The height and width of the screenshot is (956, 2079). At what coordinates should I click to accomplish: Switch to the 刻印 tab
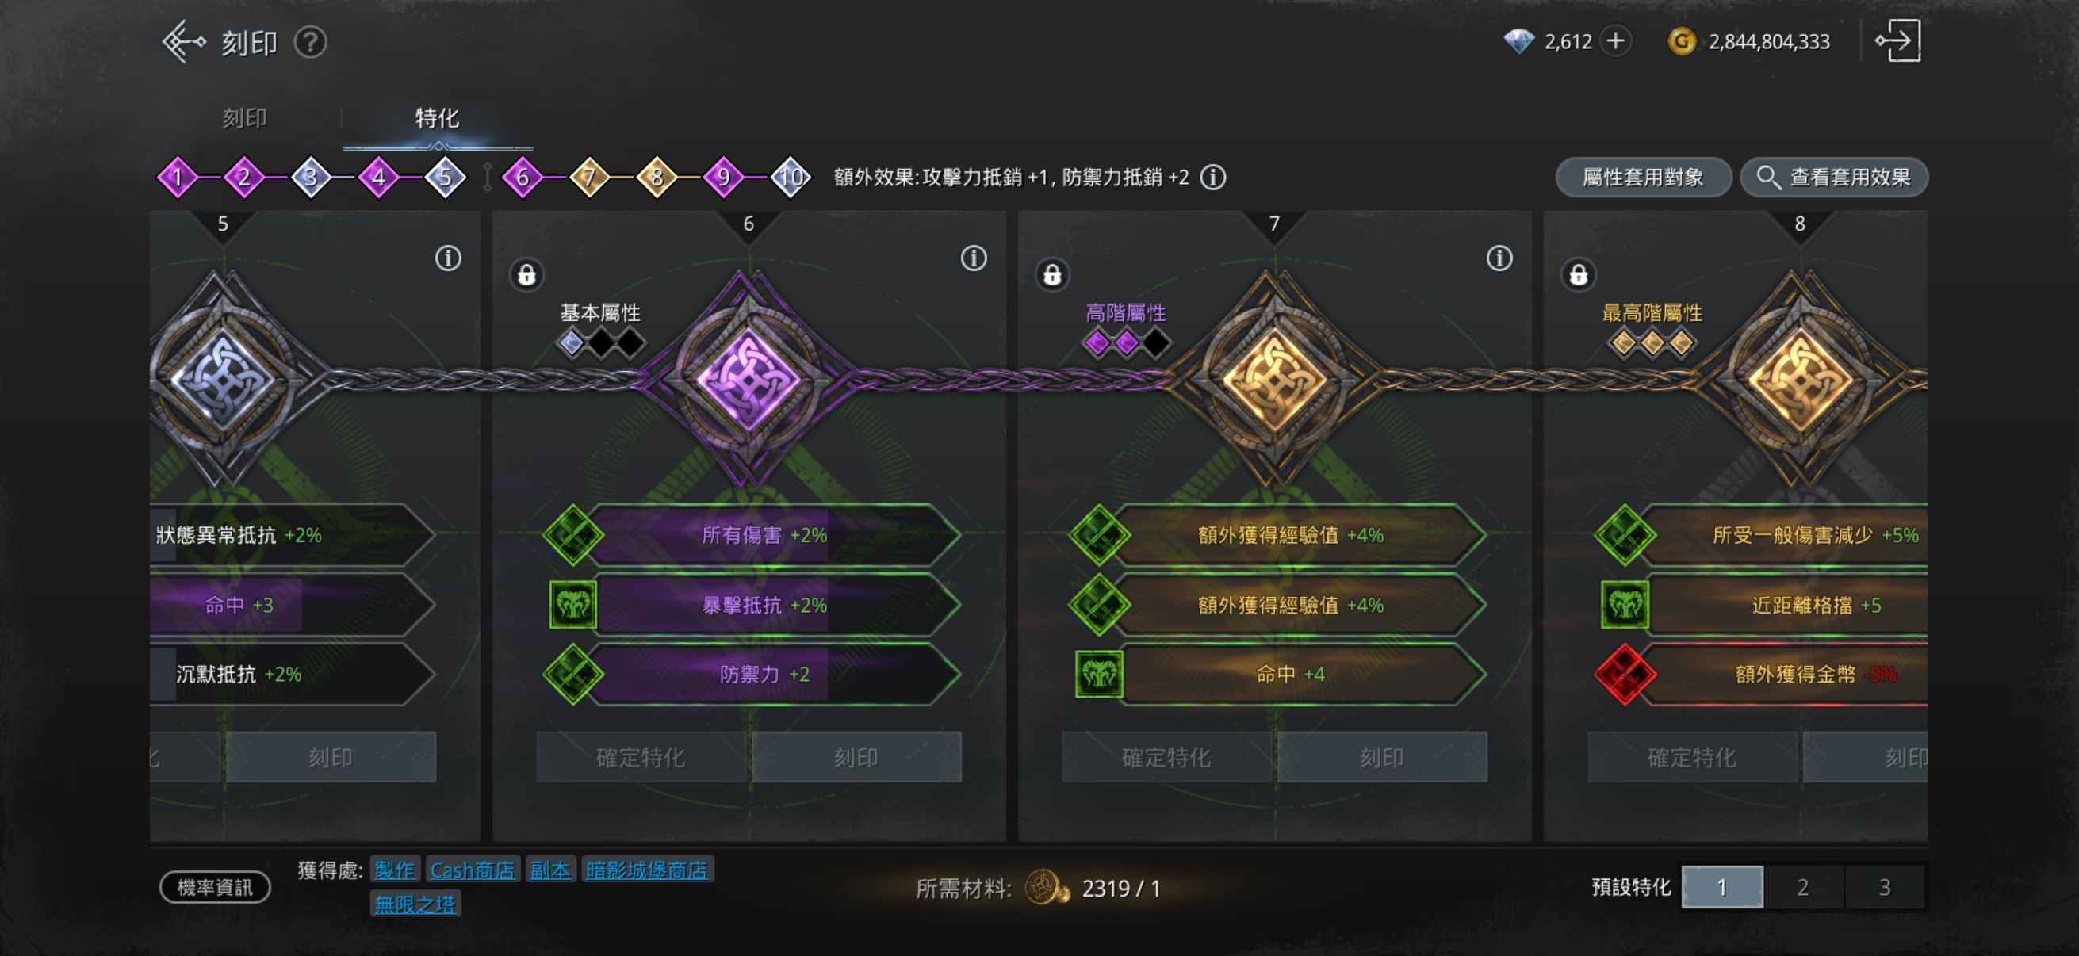pos(244,119)
